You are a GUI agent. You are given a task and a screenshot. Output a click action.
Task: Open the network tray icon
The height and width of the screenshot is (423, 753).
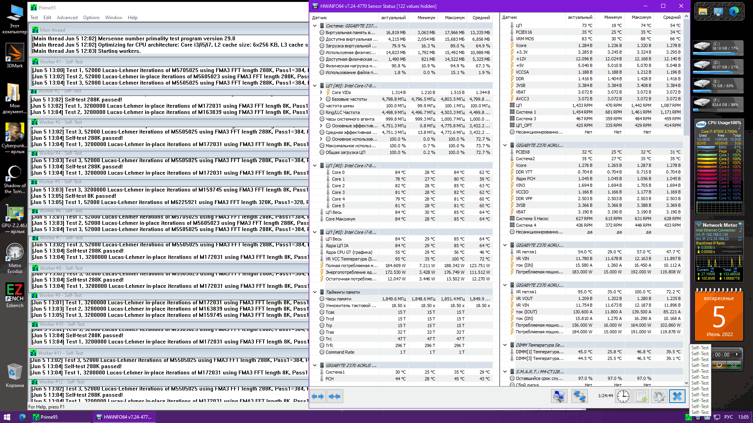click(x=717, y=417)
